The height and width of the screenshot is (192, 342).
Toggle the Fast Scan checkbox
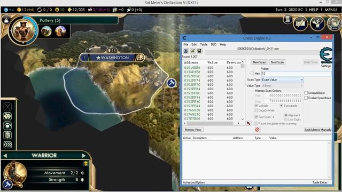tap(256, 117)
